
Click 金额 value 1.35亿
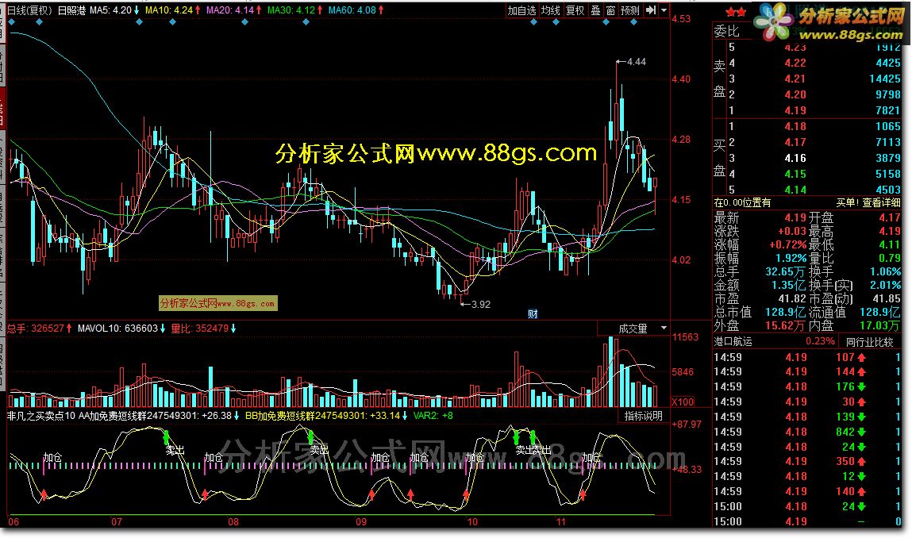coord(789,285)
